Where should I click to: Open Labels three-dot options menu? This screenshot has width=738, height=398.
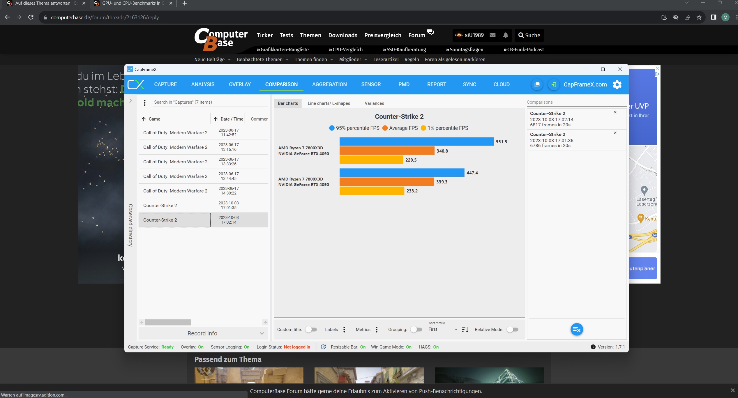[x=344, y=329]
